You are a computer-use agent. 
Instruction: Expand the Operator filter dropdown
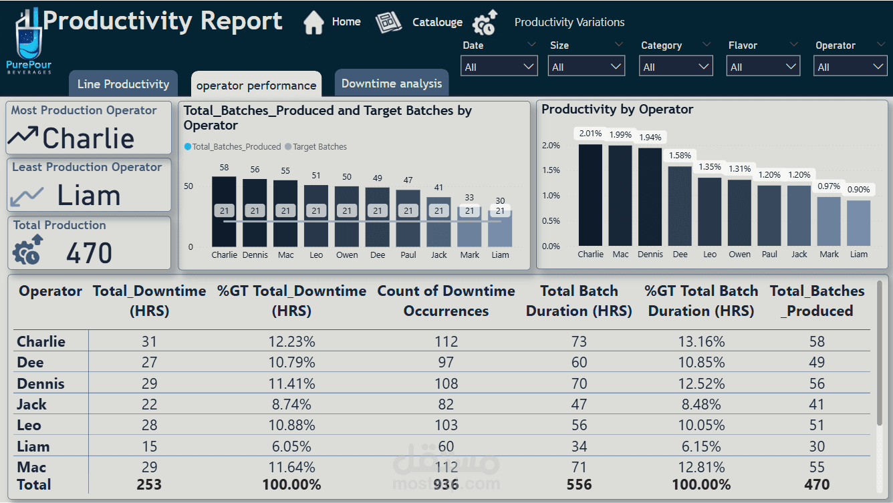click(850, 67)
